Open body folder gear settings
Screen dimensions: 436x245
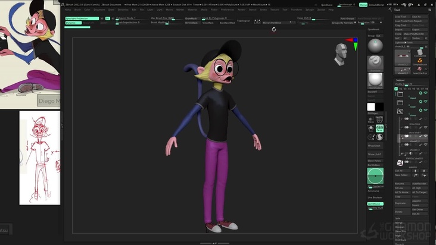tap(421, 102)
